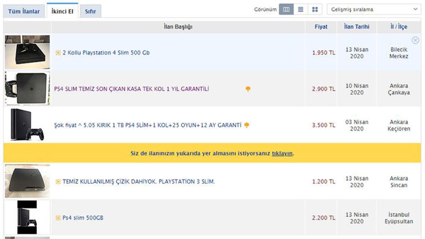Viewport: 425px width, 239px height.
Task: Switch to the Sıfır tab
Action: tap(90, 11)
